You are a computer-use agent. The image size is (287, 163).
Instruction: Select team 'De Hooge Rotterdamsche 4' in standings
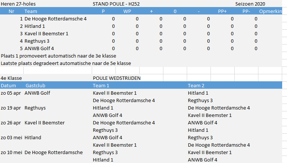coord(55,19)
